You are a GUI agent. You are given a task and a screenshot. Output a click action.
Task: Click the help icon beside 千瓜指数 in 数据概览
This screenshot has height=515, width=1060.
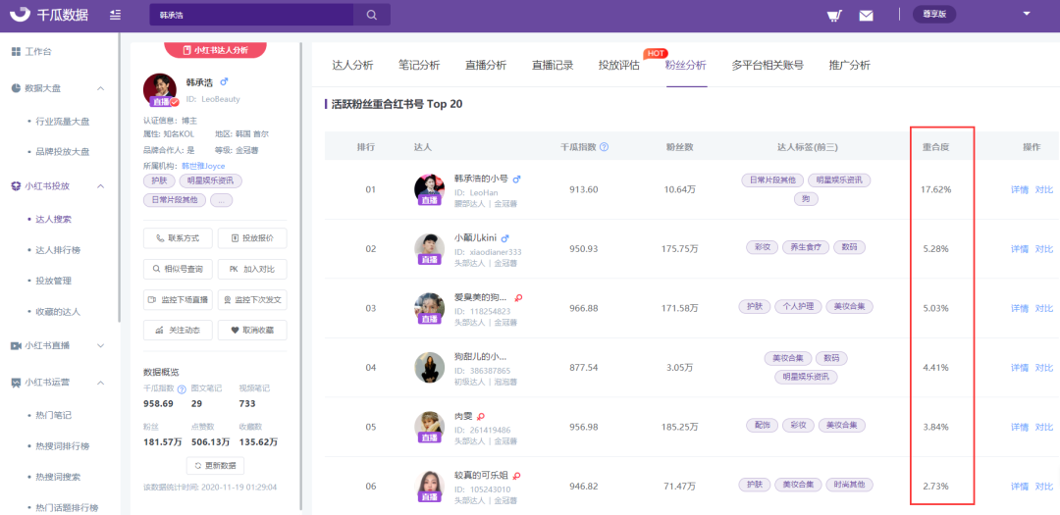[182, 389]
